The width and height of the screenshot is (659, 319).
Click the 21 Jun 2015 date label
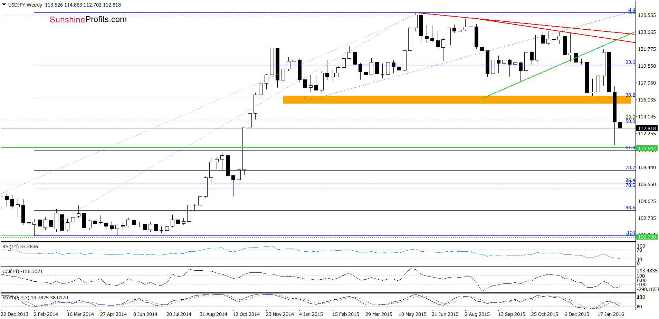pos(445,314)
